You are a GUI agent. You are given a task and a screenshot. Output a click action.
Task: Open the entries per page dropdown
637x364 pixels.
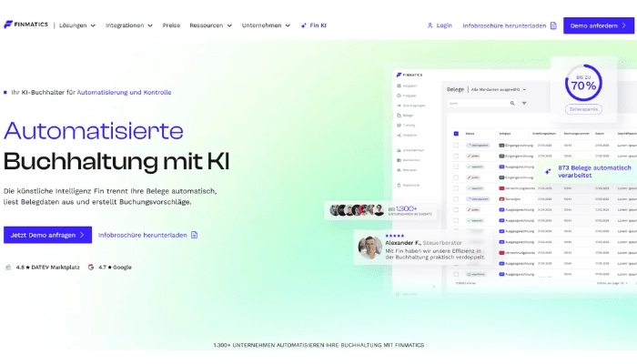[613, 283]
